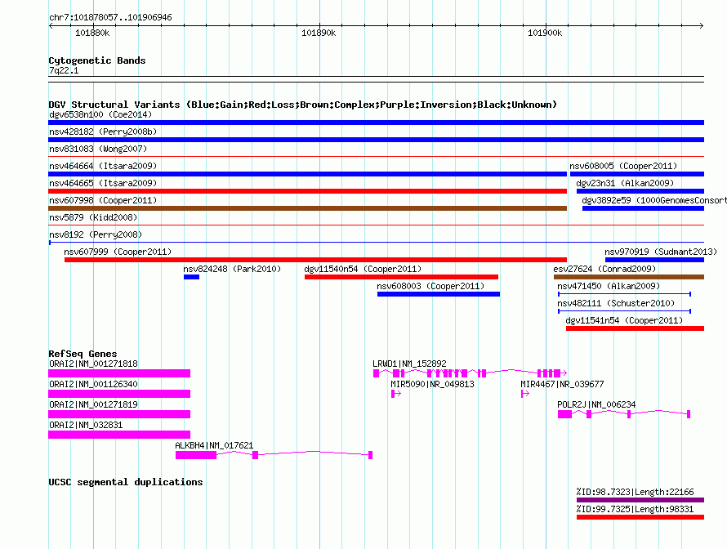The image size is (727, 549).
Task: Open the dgv23n31 (Alkan2009) variant
Action: 640,191
